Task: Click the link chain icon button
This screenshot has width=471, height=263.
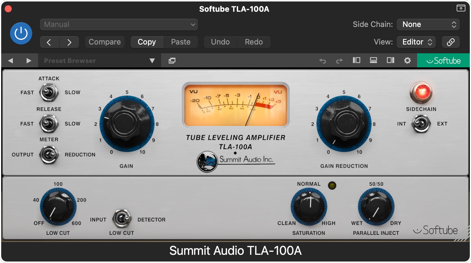Action: [451, 42]
